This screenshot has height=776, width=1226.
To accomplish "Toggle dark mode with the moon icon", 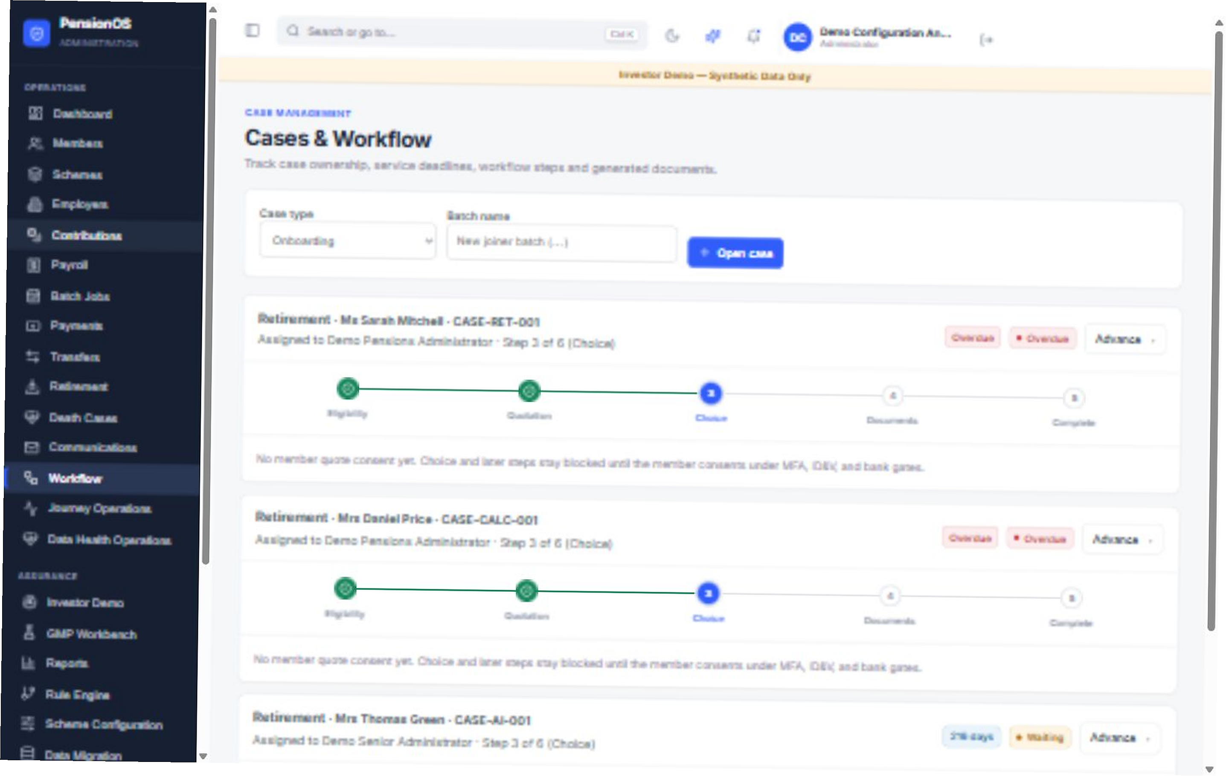I will pyautogui.click(x=672, y=36).
